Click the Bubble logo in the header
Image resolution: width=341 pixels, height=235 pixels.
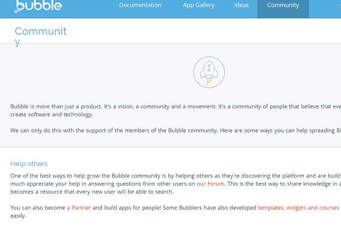point(38,6)
